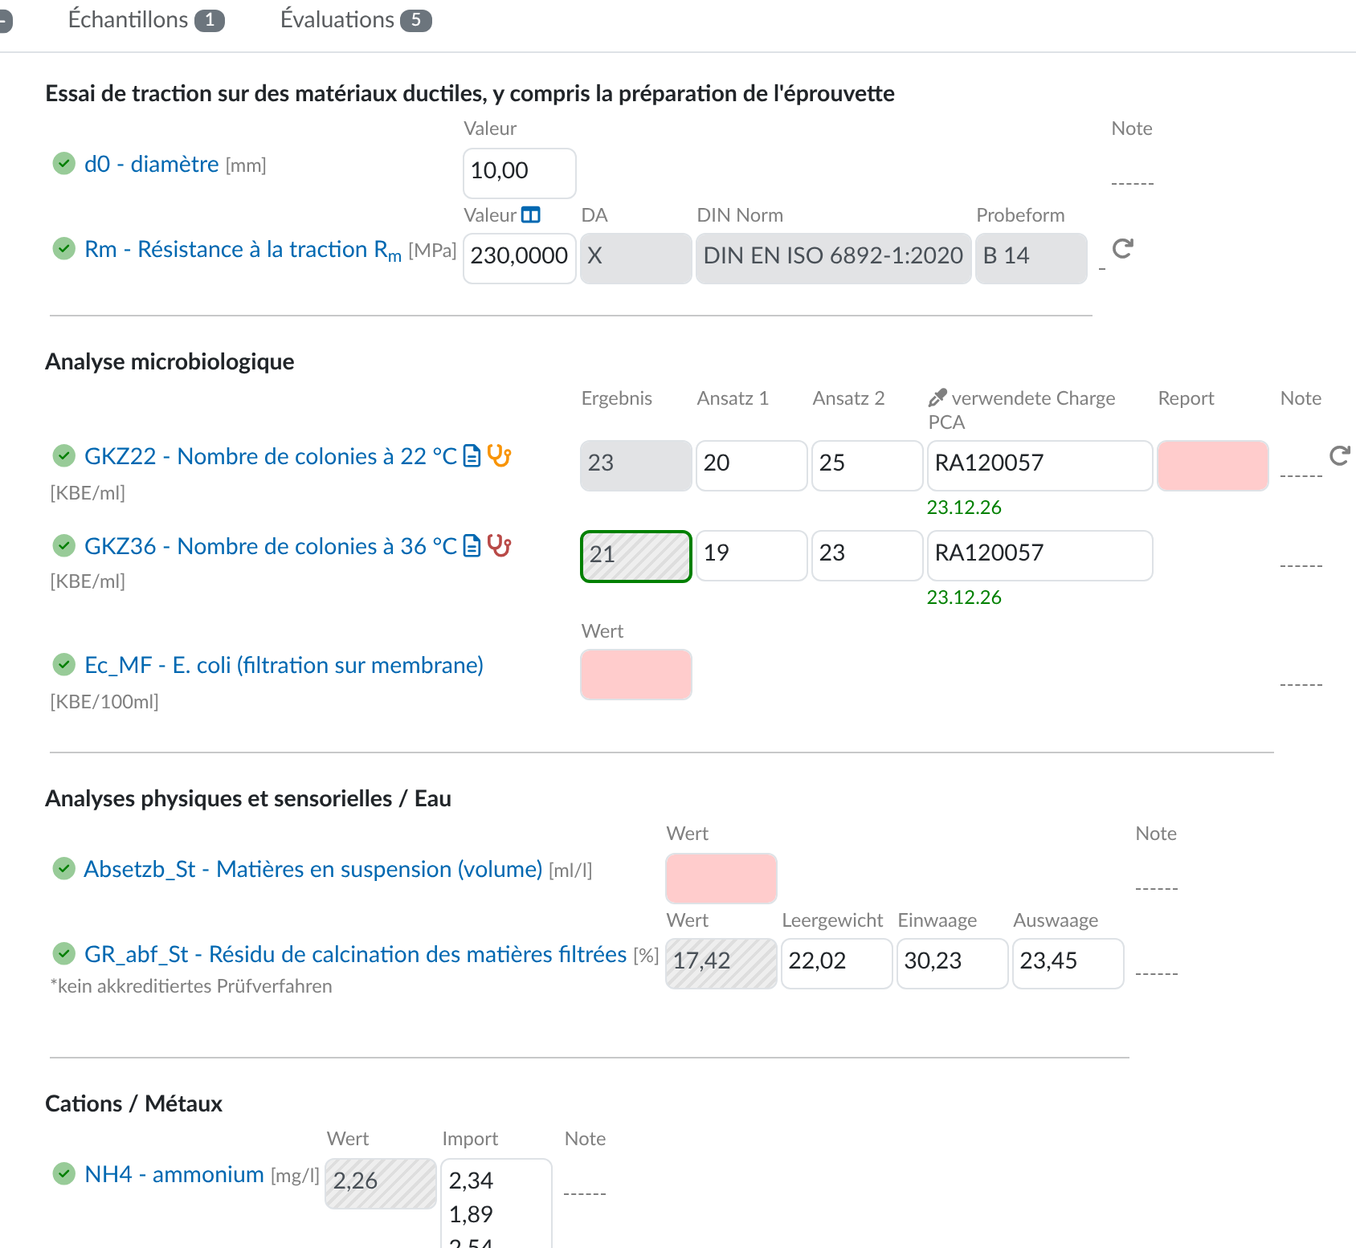Click the green check icon beside GR_abf_St
The width and height of the screenshot is (1356, 1248).
[63, 954]
